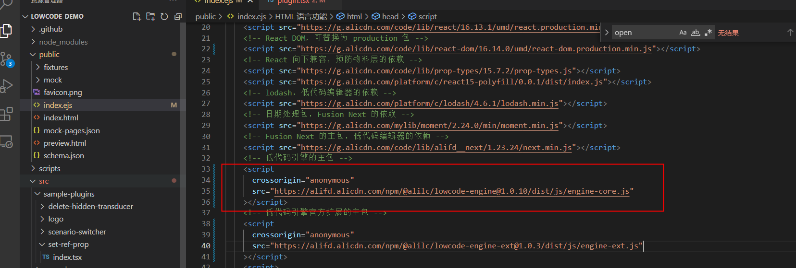Click the 'public' breadcrumb segment
The height and width of the screenshot is (268, 796).
coord(206,17)
